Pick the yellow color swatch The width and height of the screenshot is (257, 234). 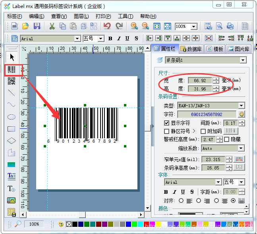point(158,224)
